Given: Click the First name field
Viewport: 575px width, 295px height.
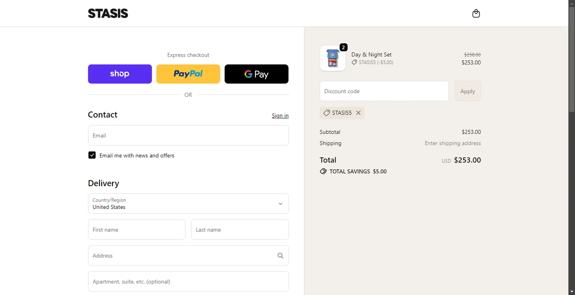Looking at the screenshot, I should [136, 229].
